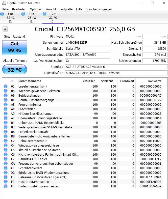Click status orb of Geräte-Einschaltvorgänge row
Image resolution: width=168 pixels, height=199 pixels.
(x=6, y=100)
